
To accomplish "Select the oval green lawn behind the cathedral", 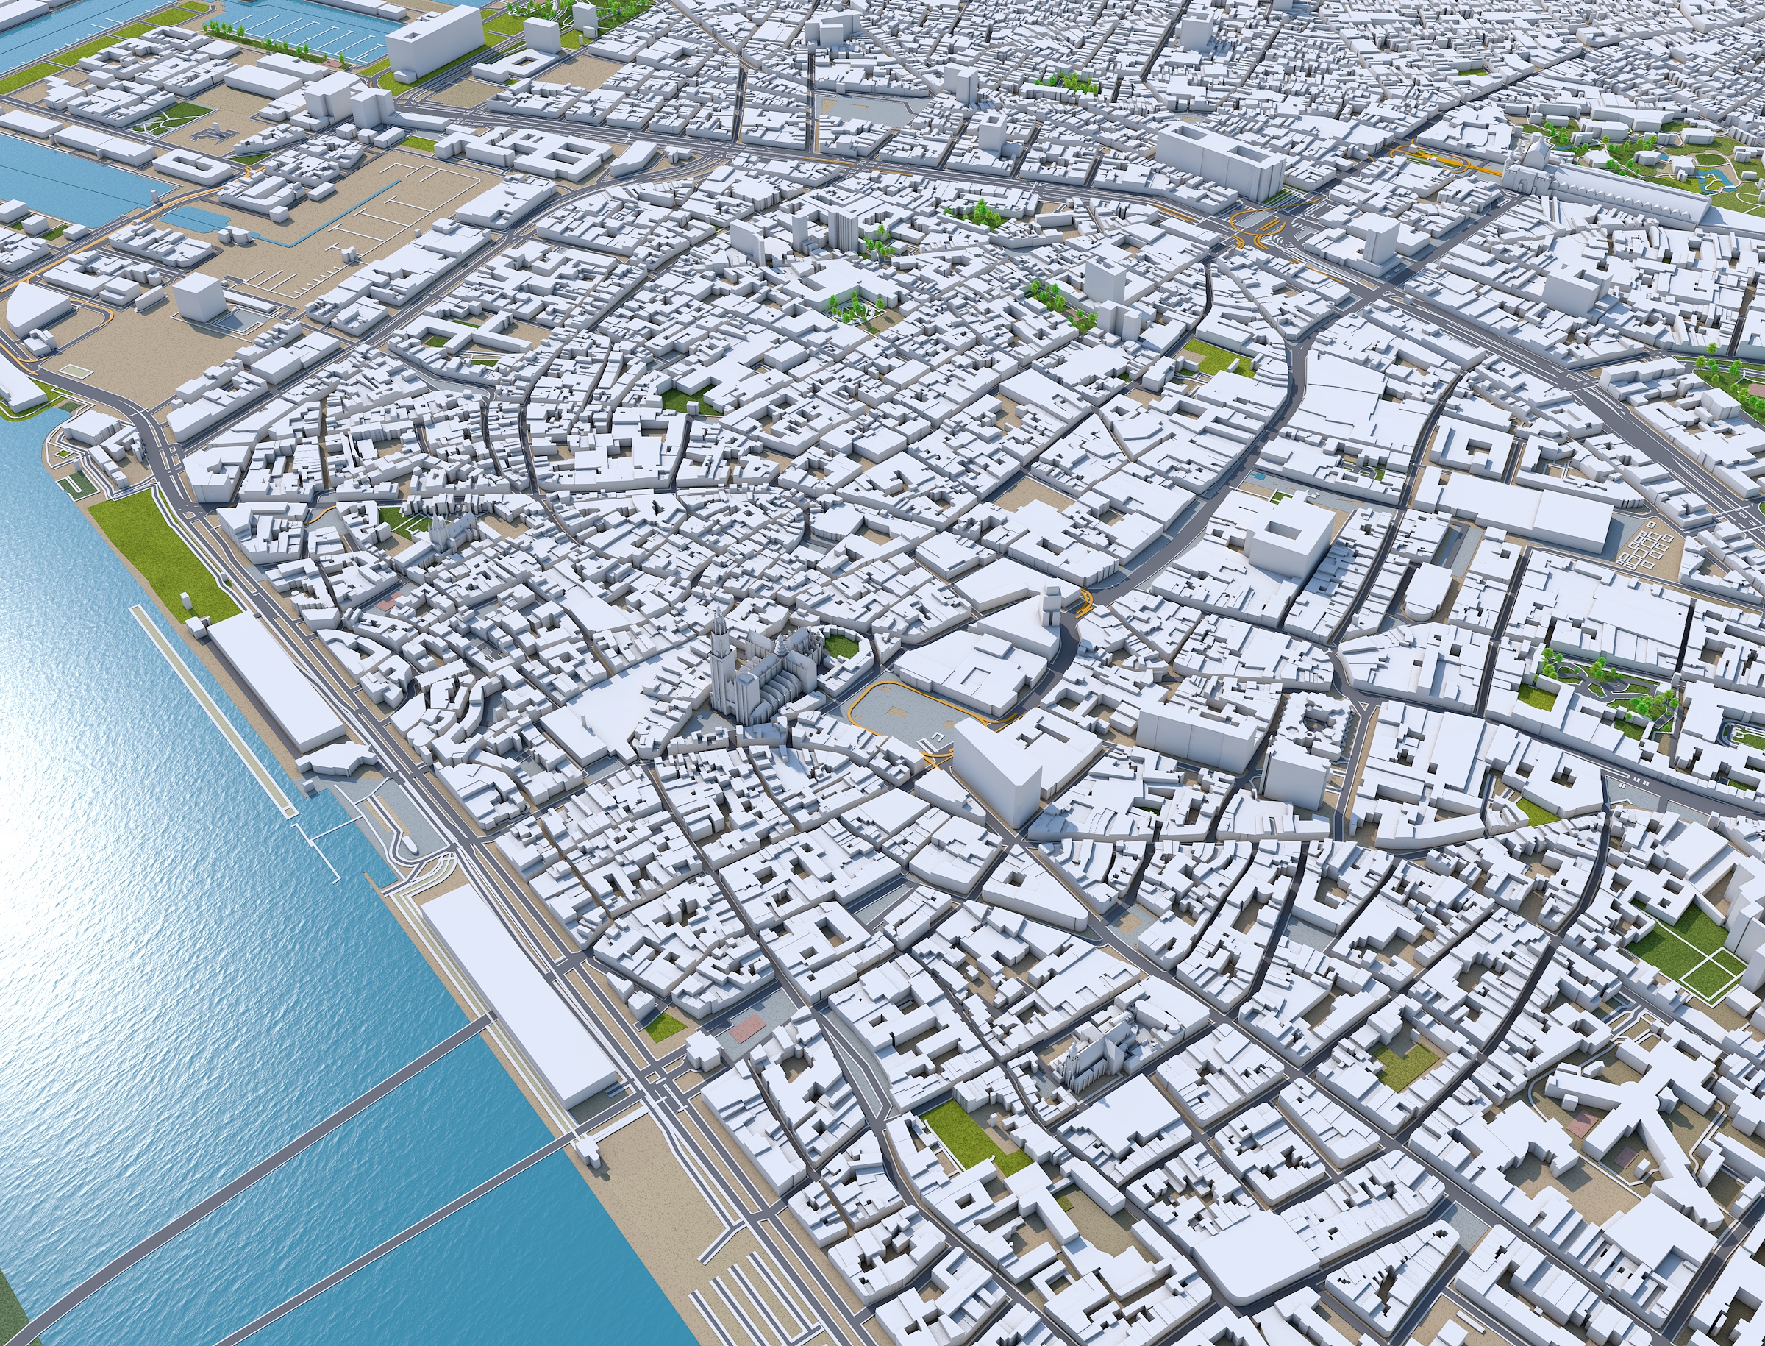I will 843,647.
